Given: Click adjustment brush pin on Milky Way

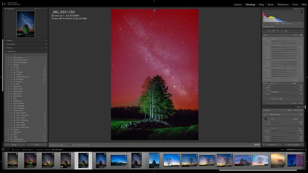Looking at the screenshot, I should (183, 74).
